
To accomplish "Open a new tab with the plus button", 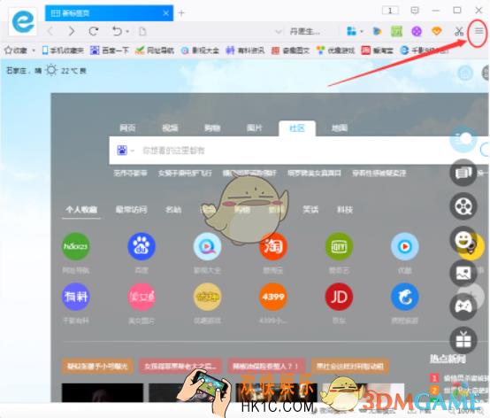I will [x=181, y=12].
